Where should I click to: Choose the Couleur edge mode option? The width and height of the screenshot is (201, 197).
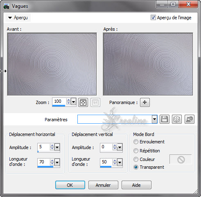tap(136, 159)
